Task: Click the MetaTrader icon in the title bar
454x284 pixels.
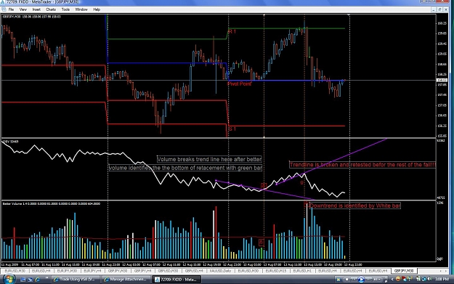Action: pyautogui.click(x=3, y=2)
